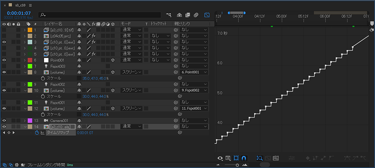Toggle the Graph Editor button

(207, 15)
